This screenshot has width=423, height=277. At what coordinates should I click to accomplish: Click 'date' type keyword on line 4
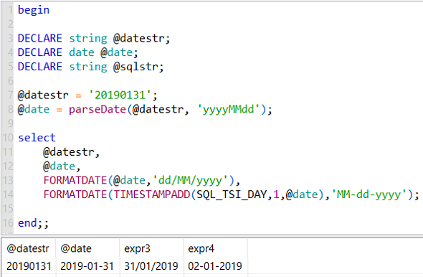tap(82, 52)
